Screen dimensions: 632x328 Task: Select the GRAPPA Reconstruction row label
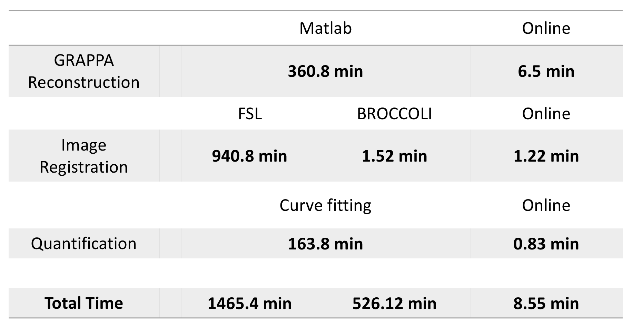point(84,71)
